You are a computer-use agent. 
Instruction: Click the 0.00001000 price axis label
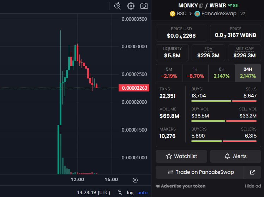tap(134, 158)
